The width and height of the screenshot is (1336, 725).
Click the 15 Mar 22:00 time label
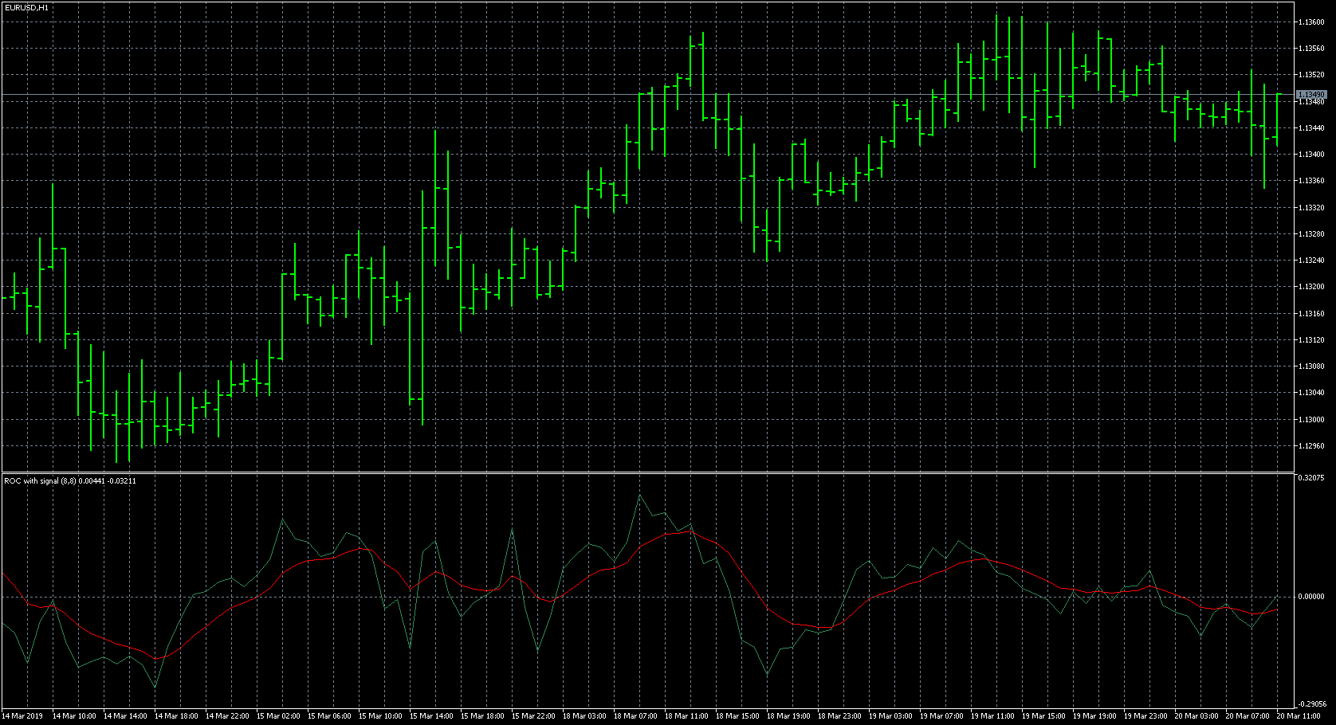tap(533, 716)
